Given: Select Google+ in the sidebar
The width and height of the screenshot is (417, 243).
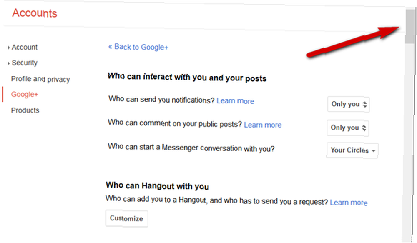Looking at the screenshot, I should (25, 94).
